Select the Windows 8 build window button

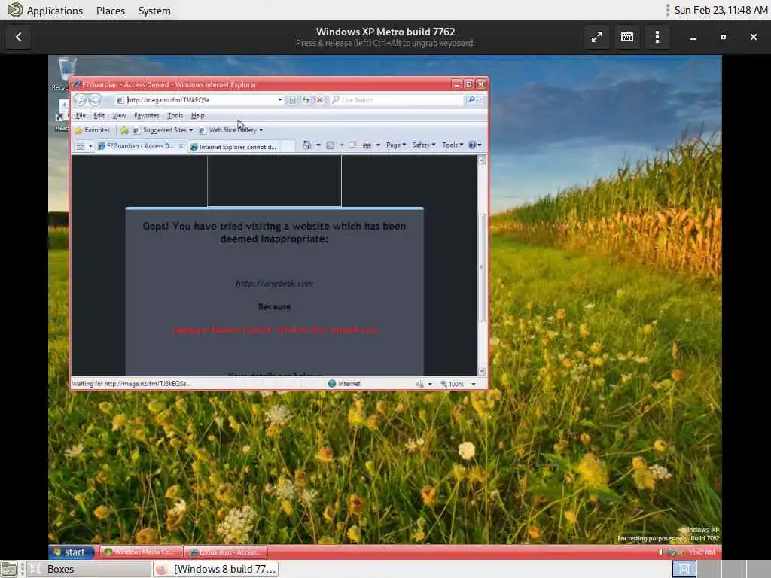215,569
